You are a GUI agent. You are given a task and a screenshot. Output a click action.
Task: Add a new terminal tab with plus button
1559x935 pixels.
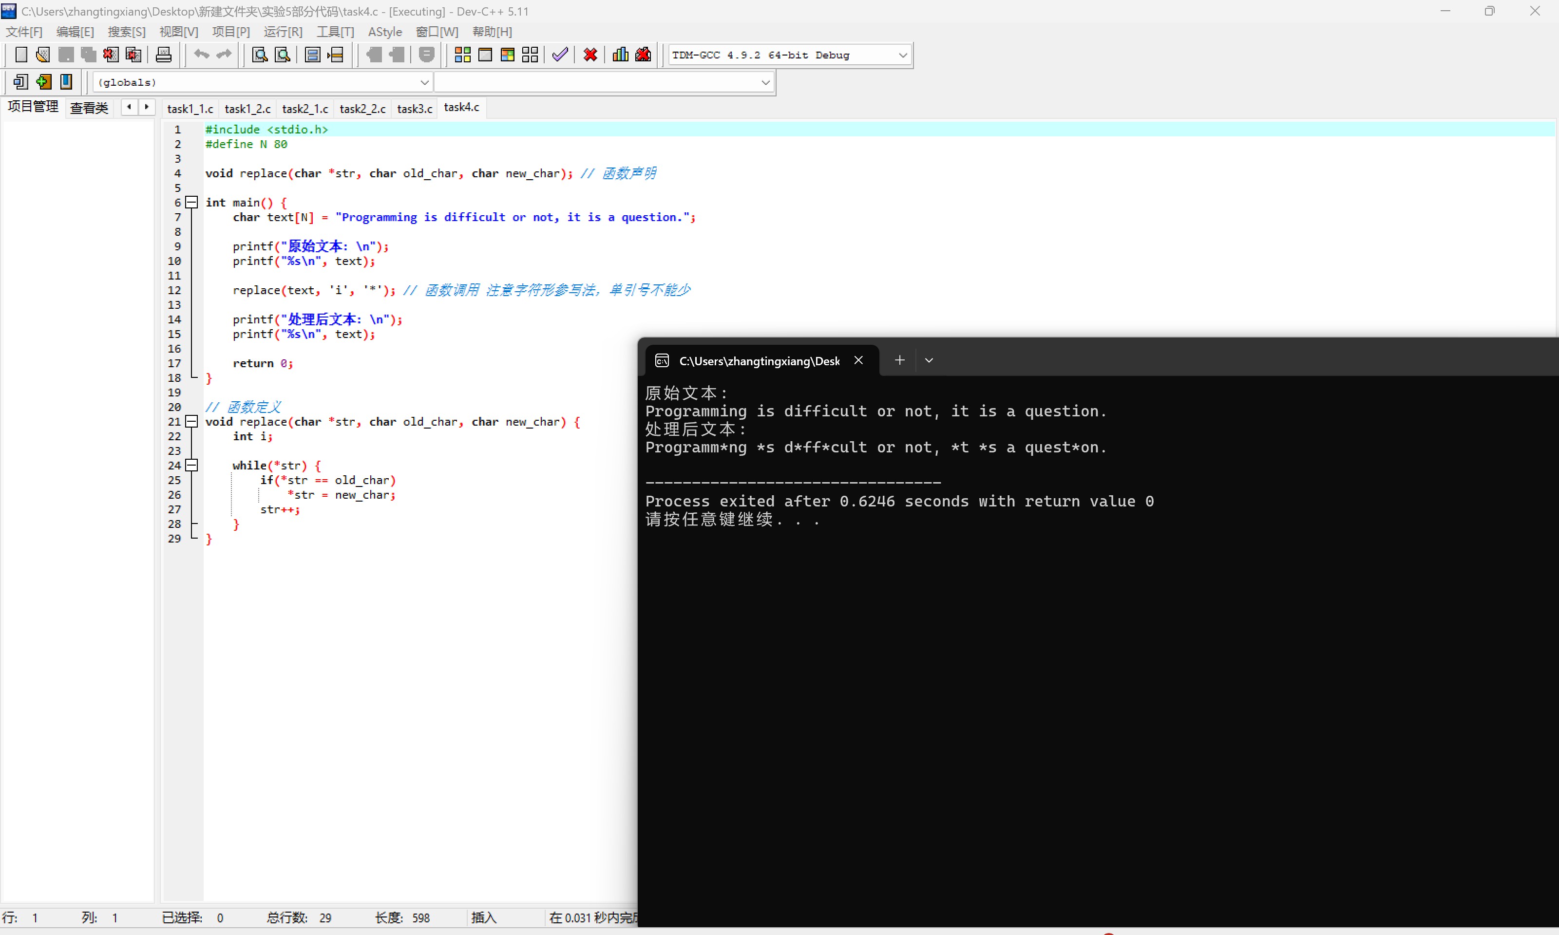coord(899,360)
